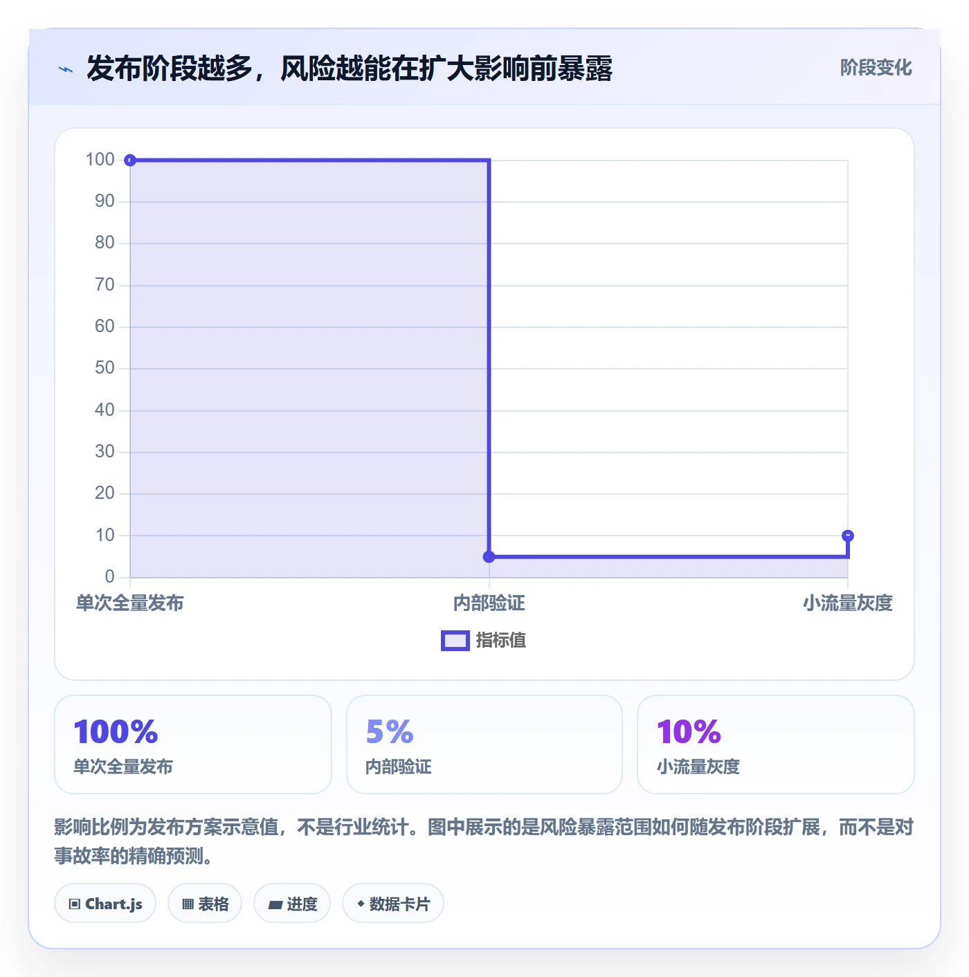Click the 小流量灰度 x-axis label
This screenshot has width=969, height=977.
click(x=848, y=603)
